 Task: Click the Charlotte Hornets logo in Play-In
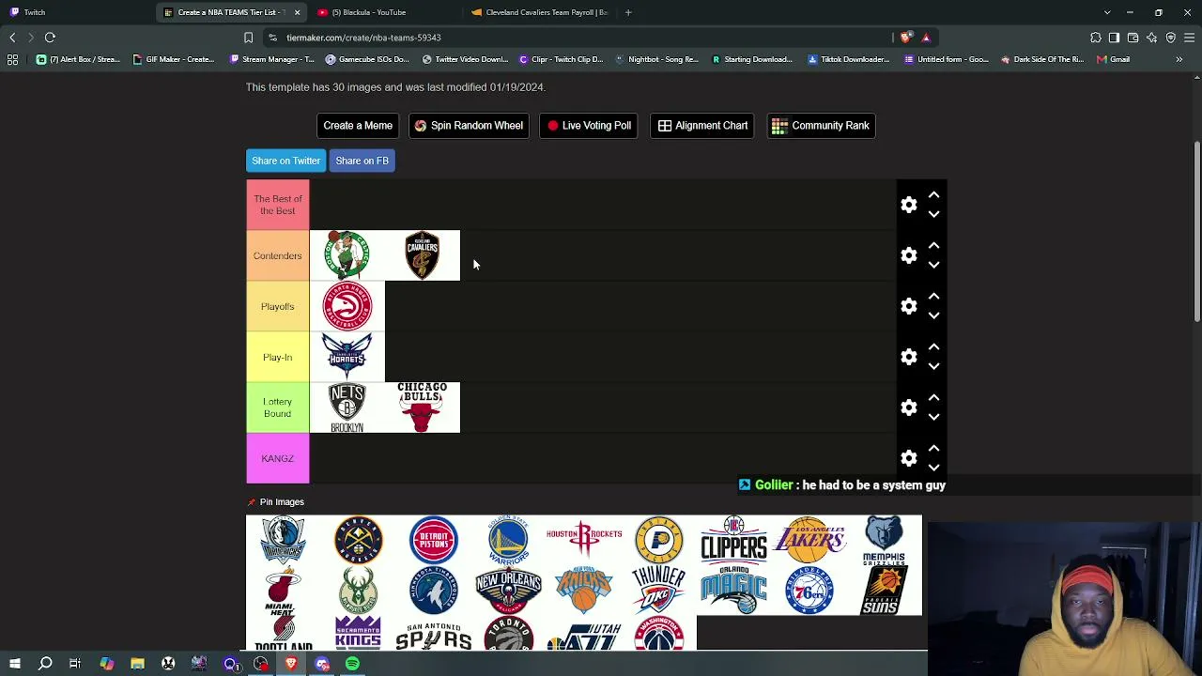(x=347, y=357)
